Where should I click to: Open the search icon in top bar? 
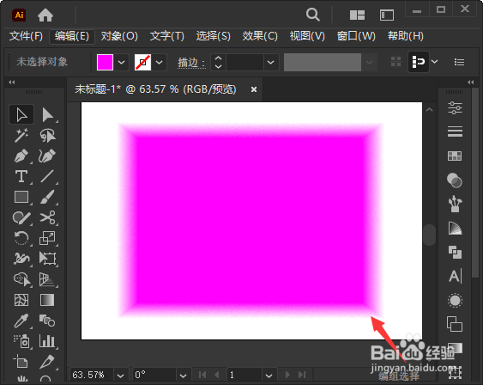click(x=312, y=15)
